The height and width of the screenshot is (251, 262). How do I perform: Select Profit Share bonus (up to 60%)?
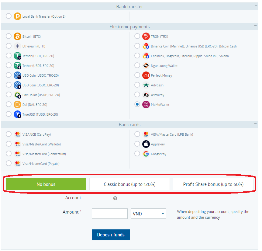pos(213,184)
